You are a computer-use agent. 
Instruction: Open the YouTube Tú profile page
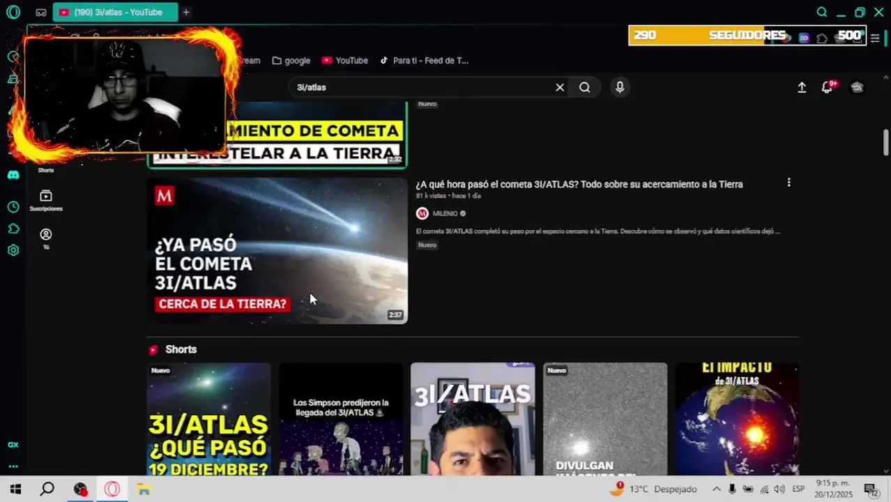click(46, 238)
